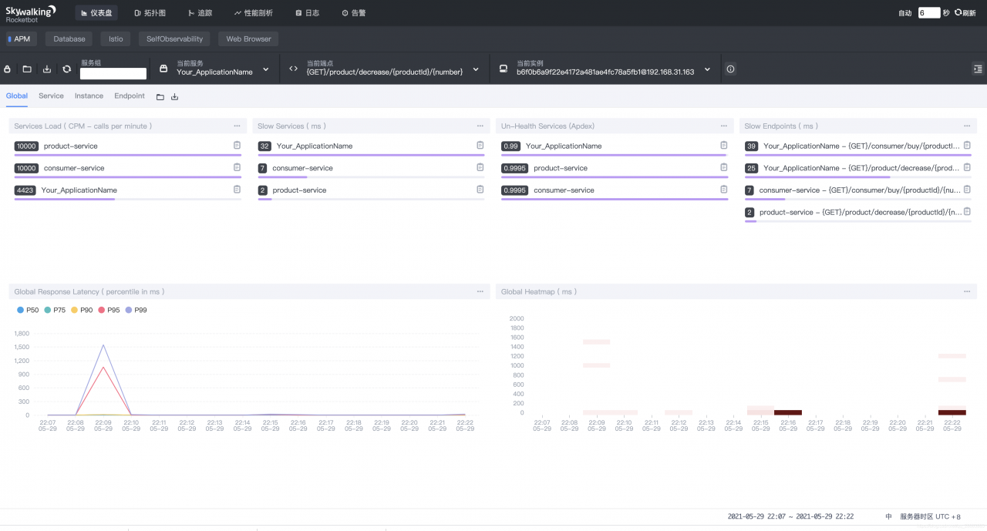
Task: Click 服务器时区 UTC +8 setting
Action: click(931, 516)
